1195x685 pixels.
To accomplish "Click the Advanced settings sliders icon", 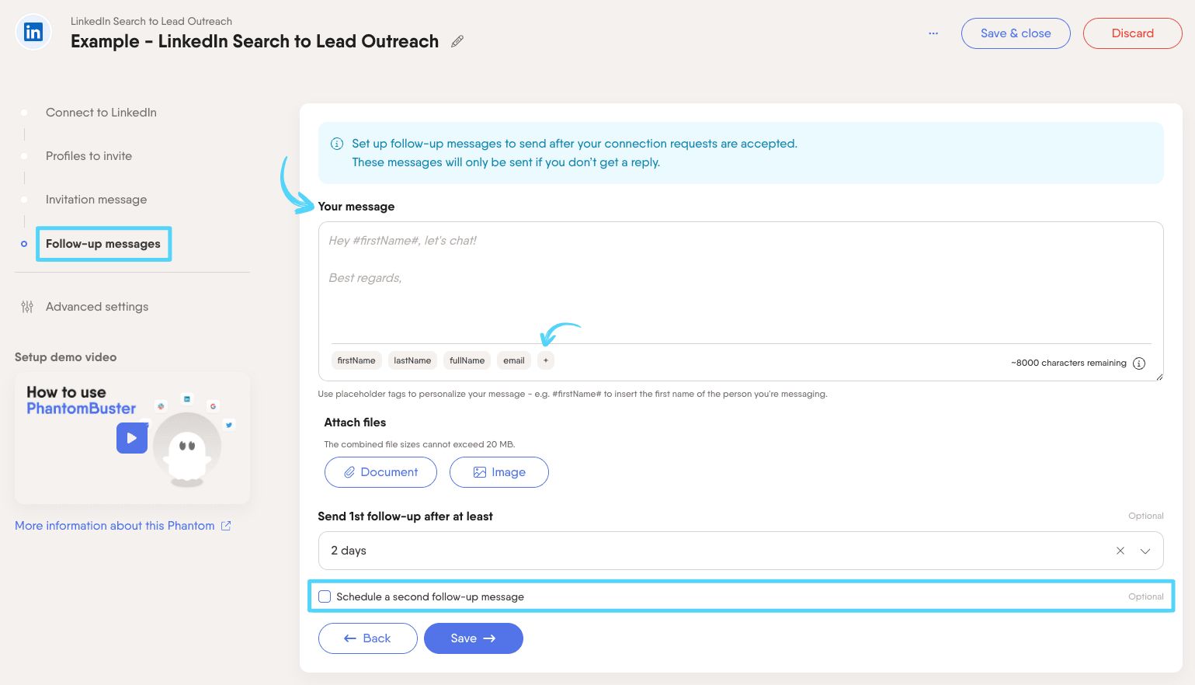I will coord(27,307).
